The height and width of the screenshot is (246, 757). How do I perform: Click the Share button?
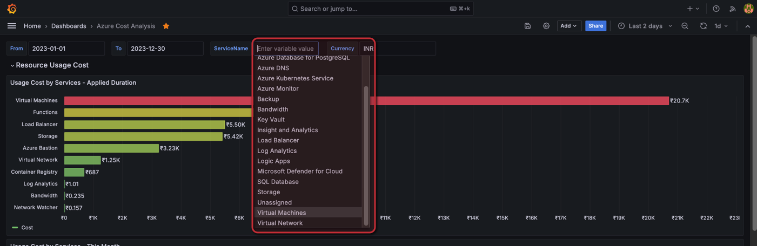point(595,26)
